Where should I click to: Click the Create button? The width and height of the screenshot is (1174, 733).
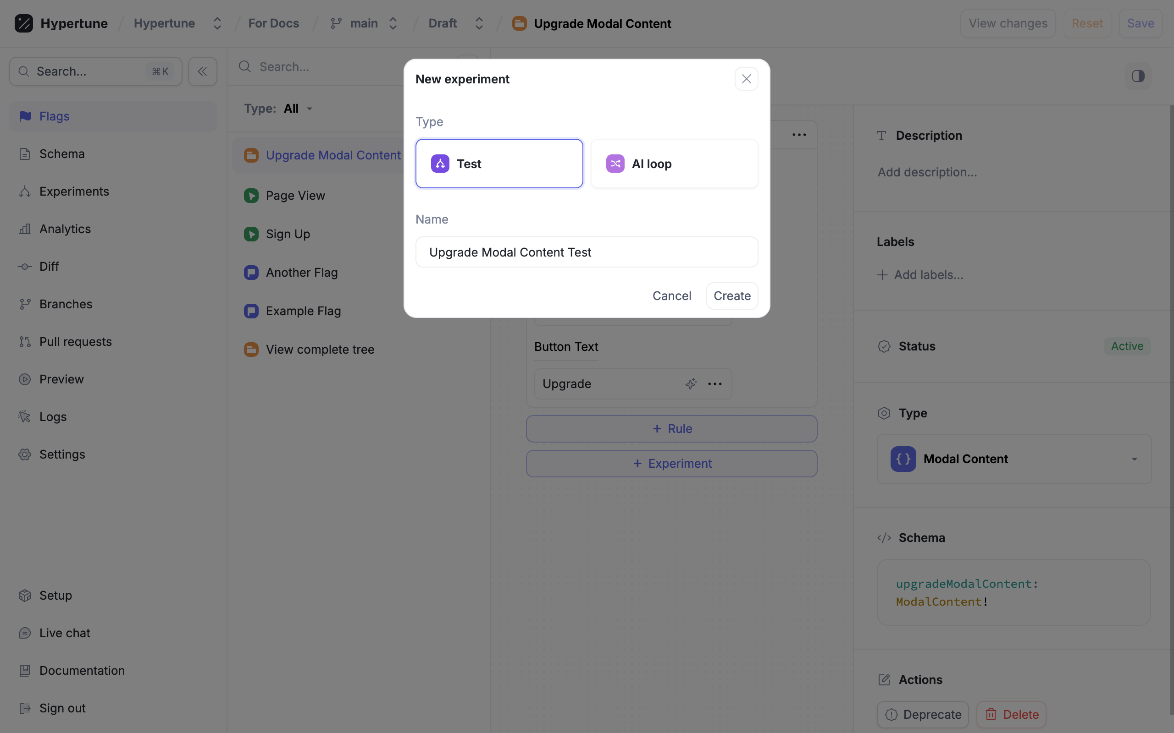click(731, 296)
